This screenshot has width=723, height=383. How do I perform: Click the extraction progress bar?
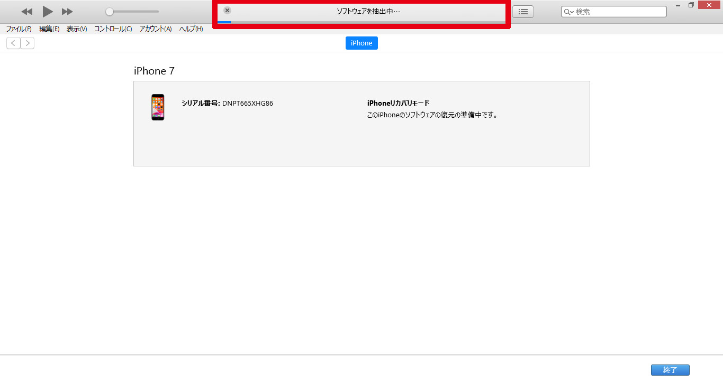click(x=361, y=22)
